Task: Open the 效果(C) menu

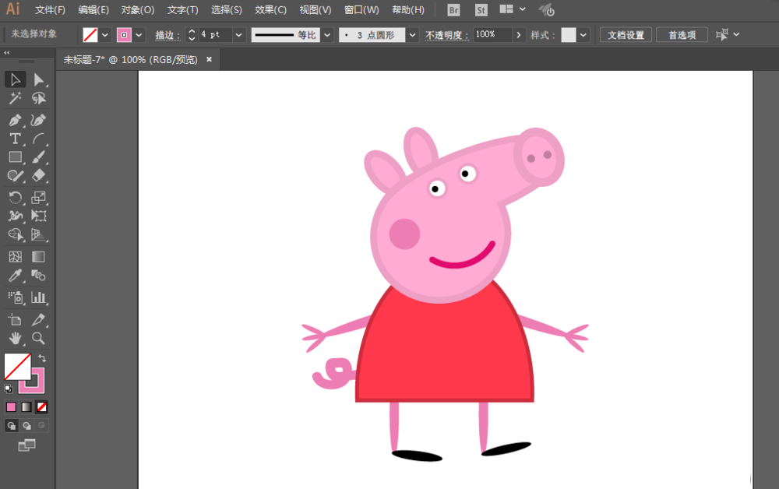Action: (x=270, y=10)
